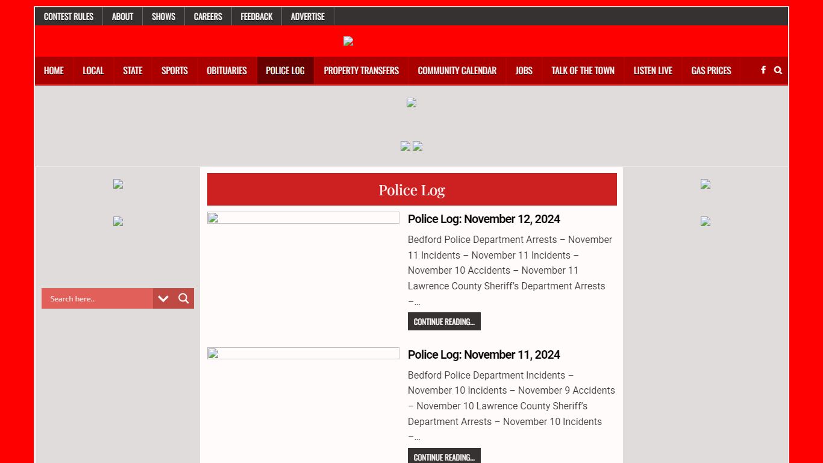The height and width of the screenshot is (463, 823).
Task: Open the Careers top-bar link
Action: click(x=208, y=16)
